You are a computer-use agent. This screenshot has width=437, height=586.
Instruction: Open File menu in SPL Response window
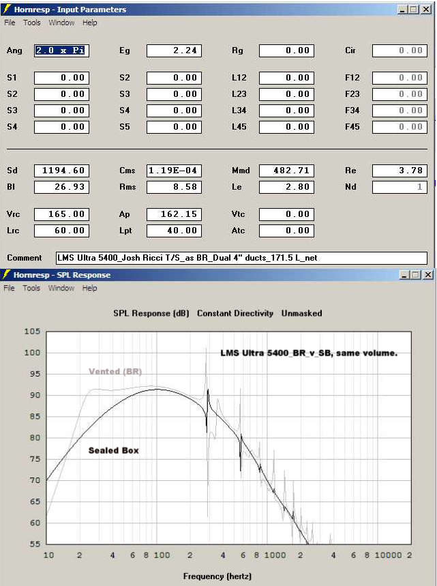pos(10,288)
